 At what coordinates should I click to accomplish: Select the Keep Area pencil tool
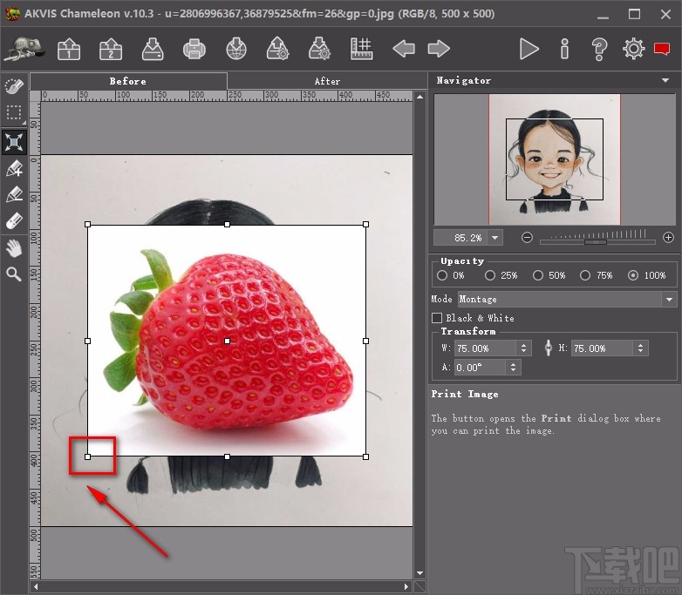pyautogui.click(x=14, y=169)
